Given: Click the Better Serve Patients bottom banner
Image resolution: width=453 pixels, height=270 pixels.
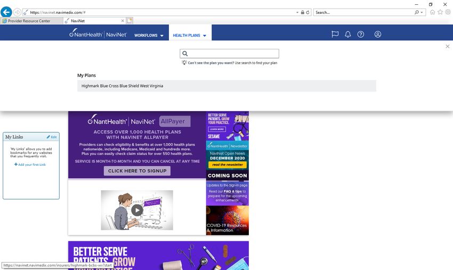Looking at the screenshot, I should (158, 256).
